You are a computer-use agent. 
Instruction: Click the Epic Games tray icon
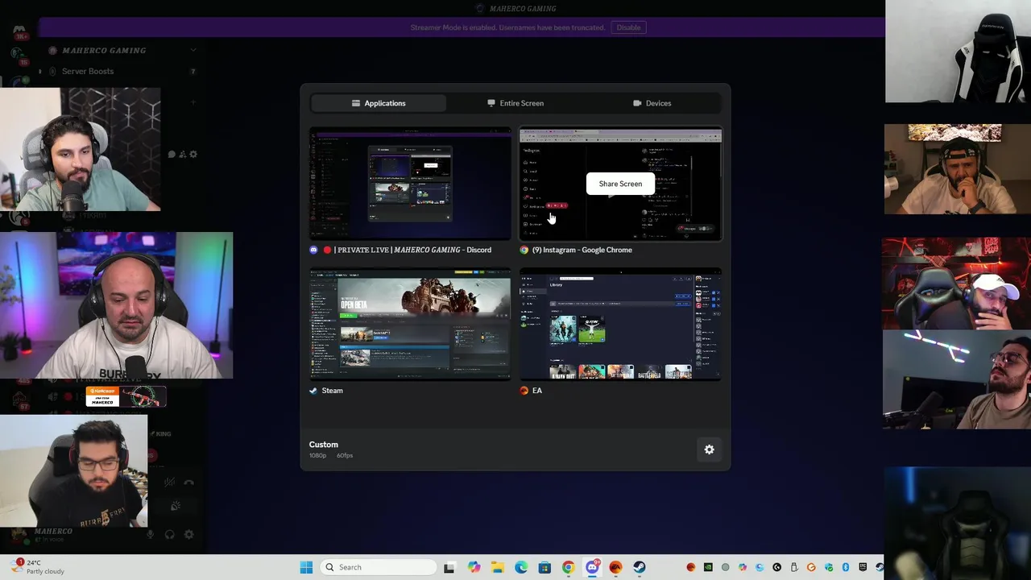[863, 567]
